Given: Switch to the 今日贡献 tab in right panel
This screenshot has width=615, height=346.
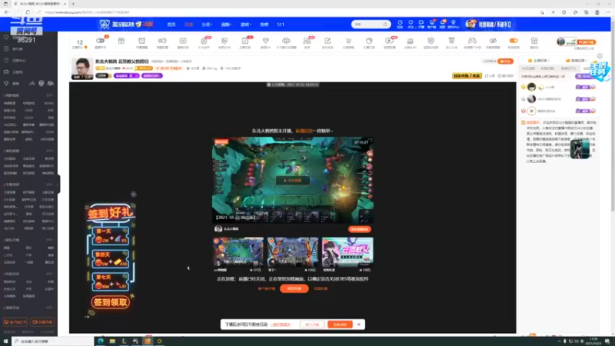Looking at the screenshot, I should pyautogui.click(x=528, y=68).
